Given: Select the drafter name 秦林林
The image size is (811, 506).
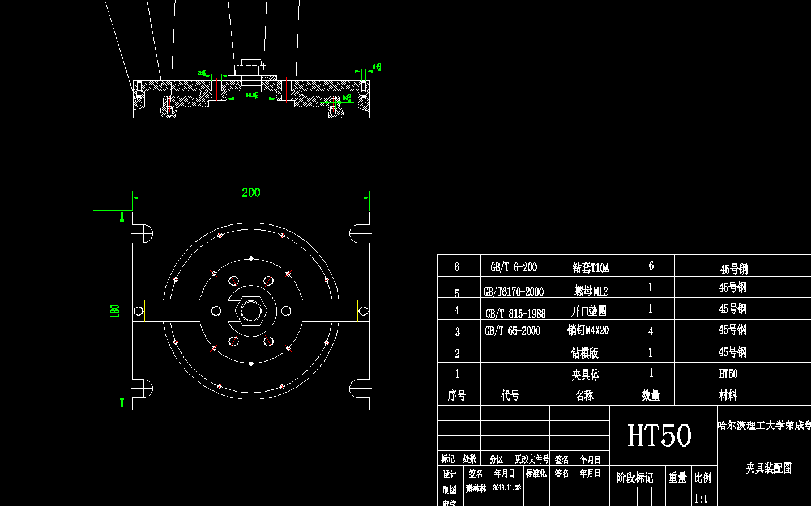Looking at the screenshot, I should (x=476, y=488).
